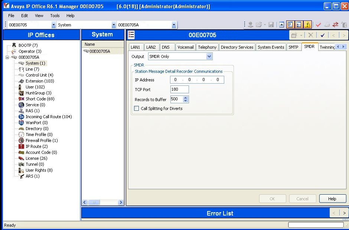Click the open configuration from IP Office icon
The image size is (349, 230).
(250, 25)
